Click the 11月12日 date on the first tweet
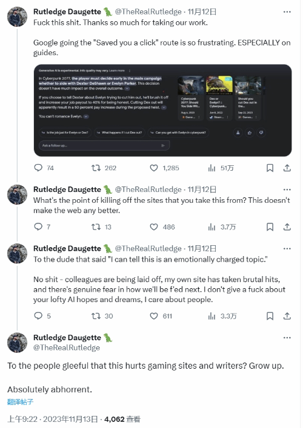Viewport: 303px width, 428px height. point(202,12)
